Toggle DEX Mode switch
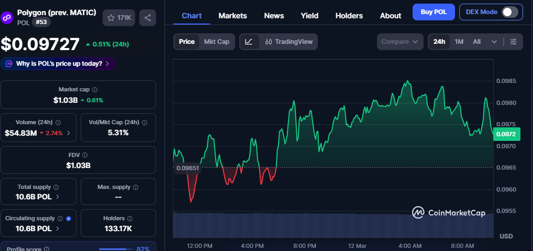 tap(510, 12)
